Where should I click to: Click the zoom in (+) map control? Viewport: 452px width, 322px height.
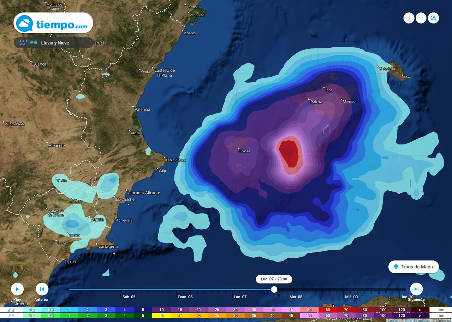(409, 18)
